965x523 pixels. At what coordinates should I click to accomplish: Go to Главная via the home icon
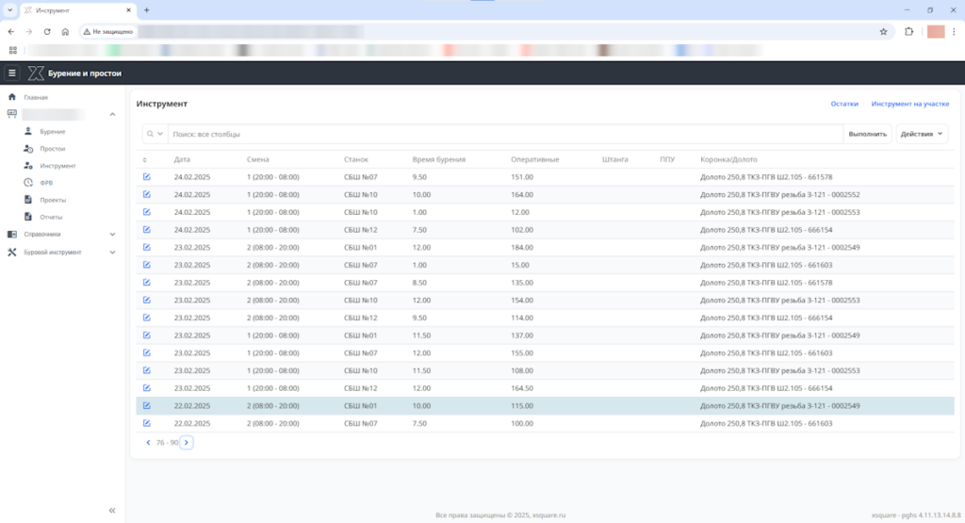coord(11,97)
